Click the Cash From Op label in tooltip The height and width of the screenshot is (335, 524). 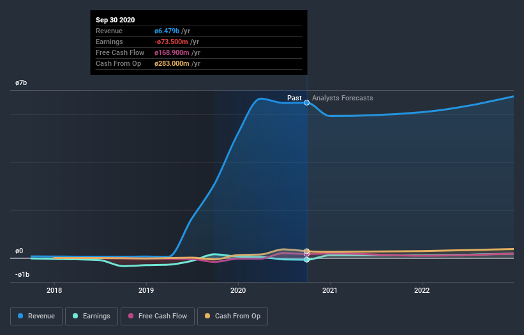point(118,63)
